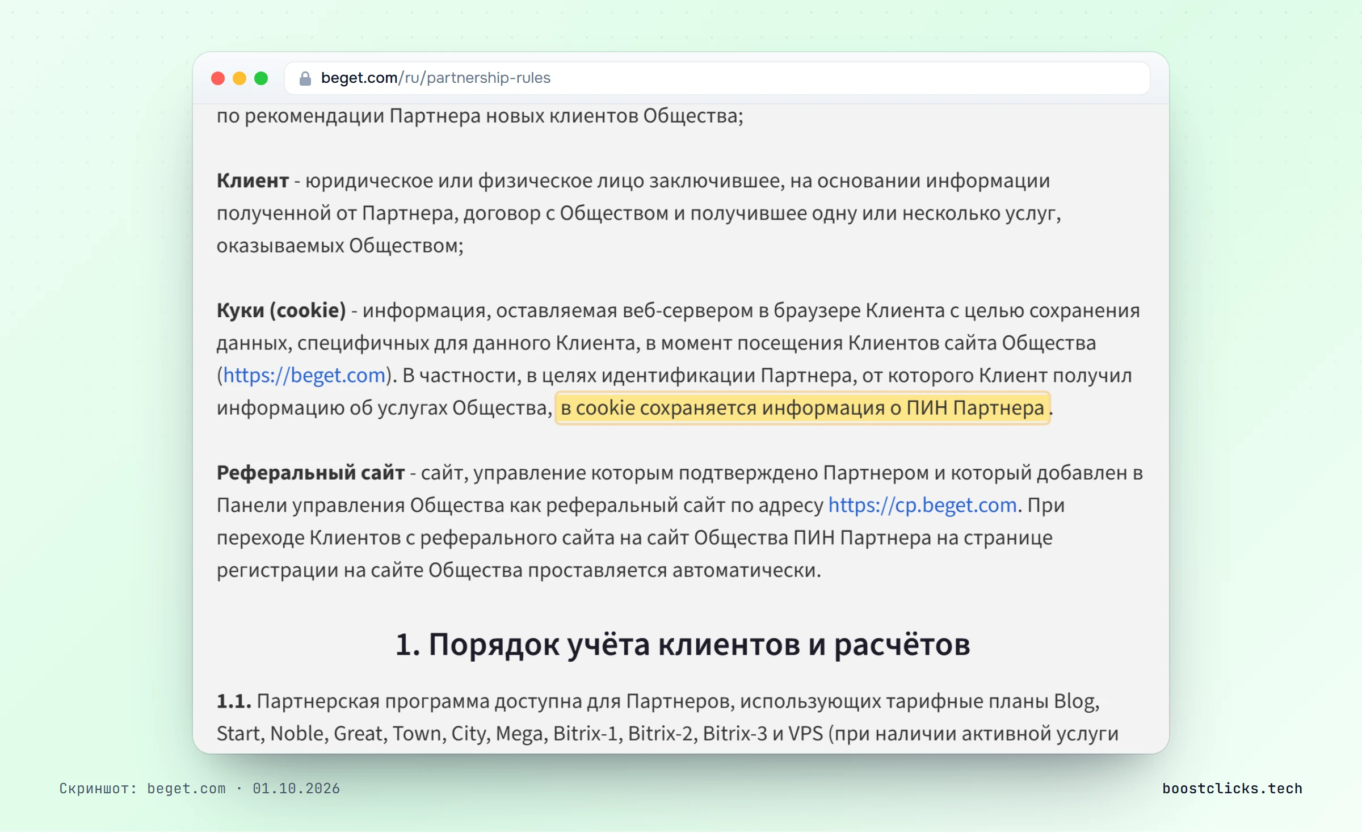This screenshot has height=833, width=1362.
Task: Click text "регистрации на сайте Общества проставляется автоматически."
Action: [519, 570]
